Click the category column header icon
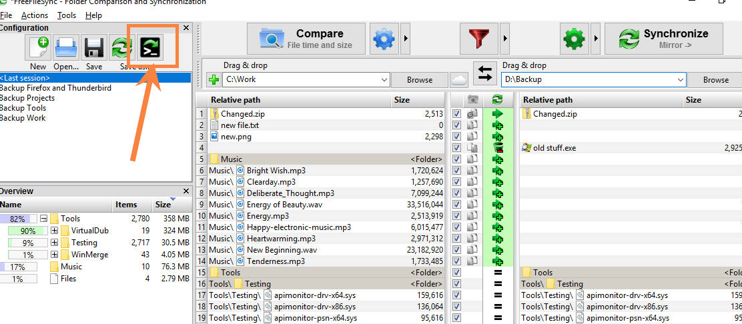This screenshot has width=742, height=324. 472,100
